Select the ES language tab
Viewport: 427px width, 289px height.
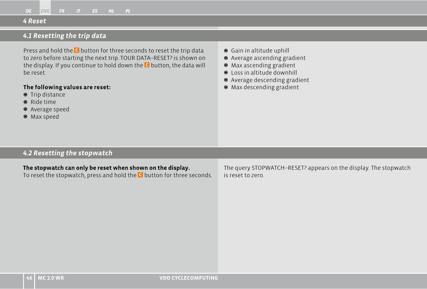point(95,11)
